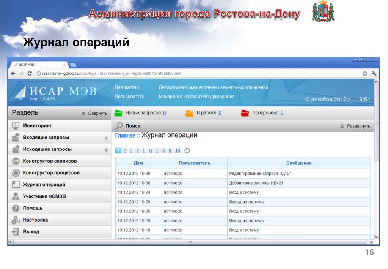Click the browser forward arrow
The image size is (388, 269).
pyautogui.click(x=21, y=73)
